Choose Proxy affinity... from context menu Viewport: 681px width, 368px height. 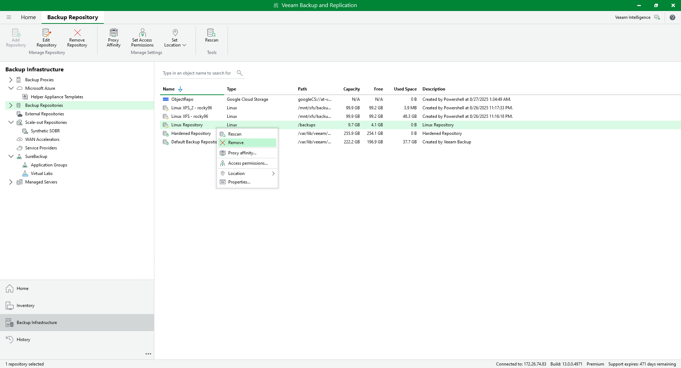pyautogui.click(x=247, y=153)
